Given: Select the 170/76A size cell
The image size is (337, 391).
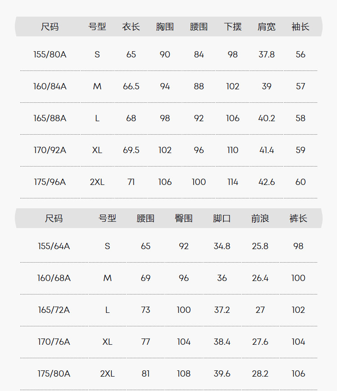Looking at the screenshot, I should tap(54, 342).
